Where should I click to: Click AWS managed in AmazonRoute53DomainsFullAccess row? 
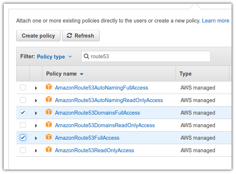coord(198,113)
